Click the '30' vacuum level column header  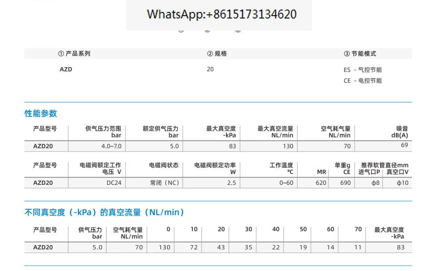pyautogui.click(x=249, y=229)
